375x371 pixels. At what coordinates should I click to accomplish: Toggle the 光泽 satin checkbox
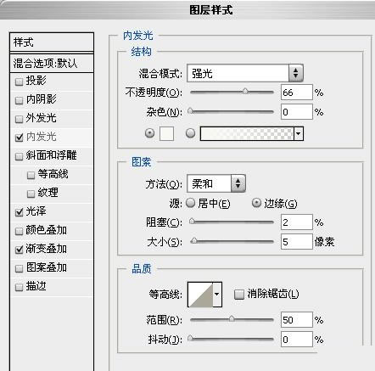point(20,212)
